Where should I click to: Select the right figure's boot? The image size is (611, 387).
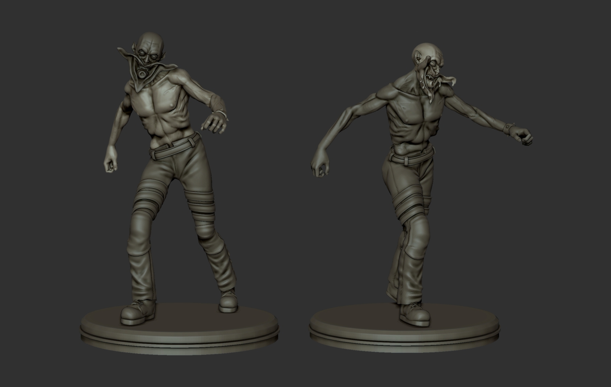414,313
